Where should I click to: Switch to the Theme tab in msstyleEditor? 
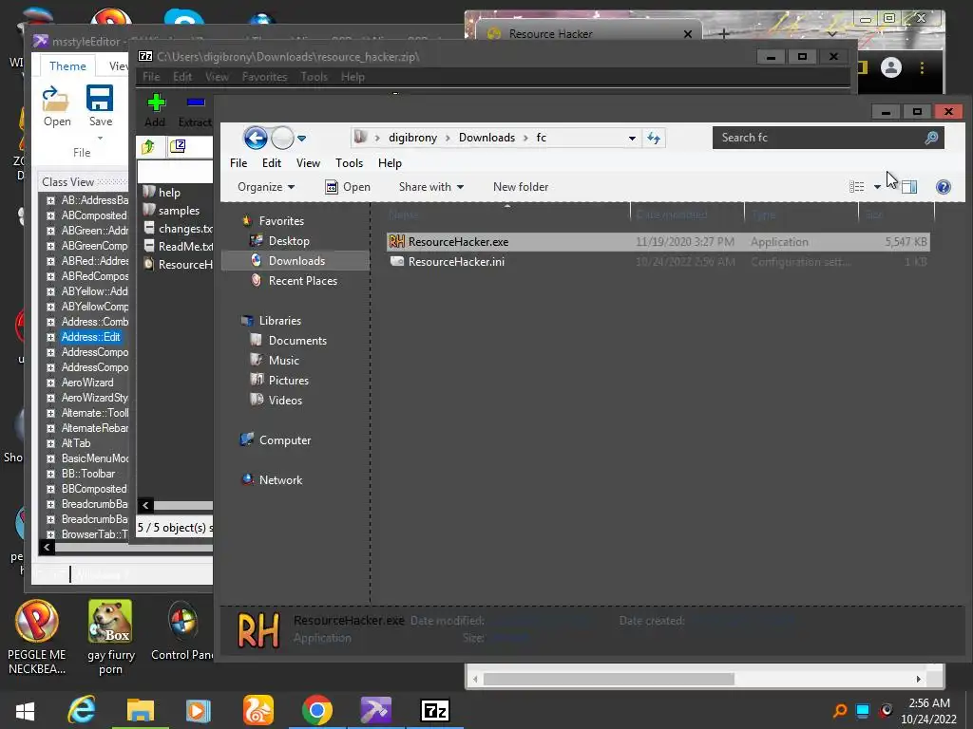click(67, 66)
